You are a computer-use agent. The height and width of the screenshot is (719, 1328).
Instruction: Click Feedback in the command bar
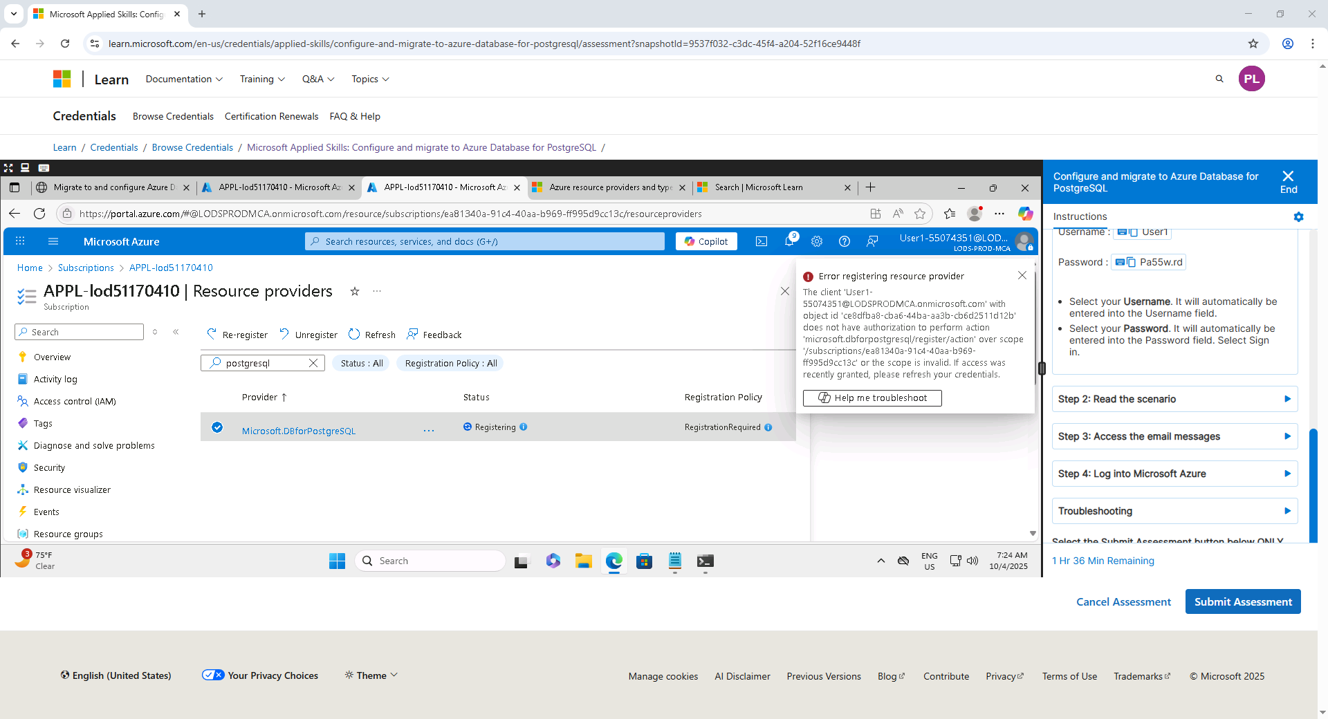(434, 335)
